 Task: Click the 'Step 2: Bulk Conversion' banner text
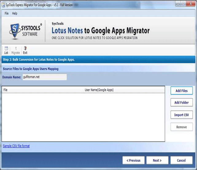(39, 60)
